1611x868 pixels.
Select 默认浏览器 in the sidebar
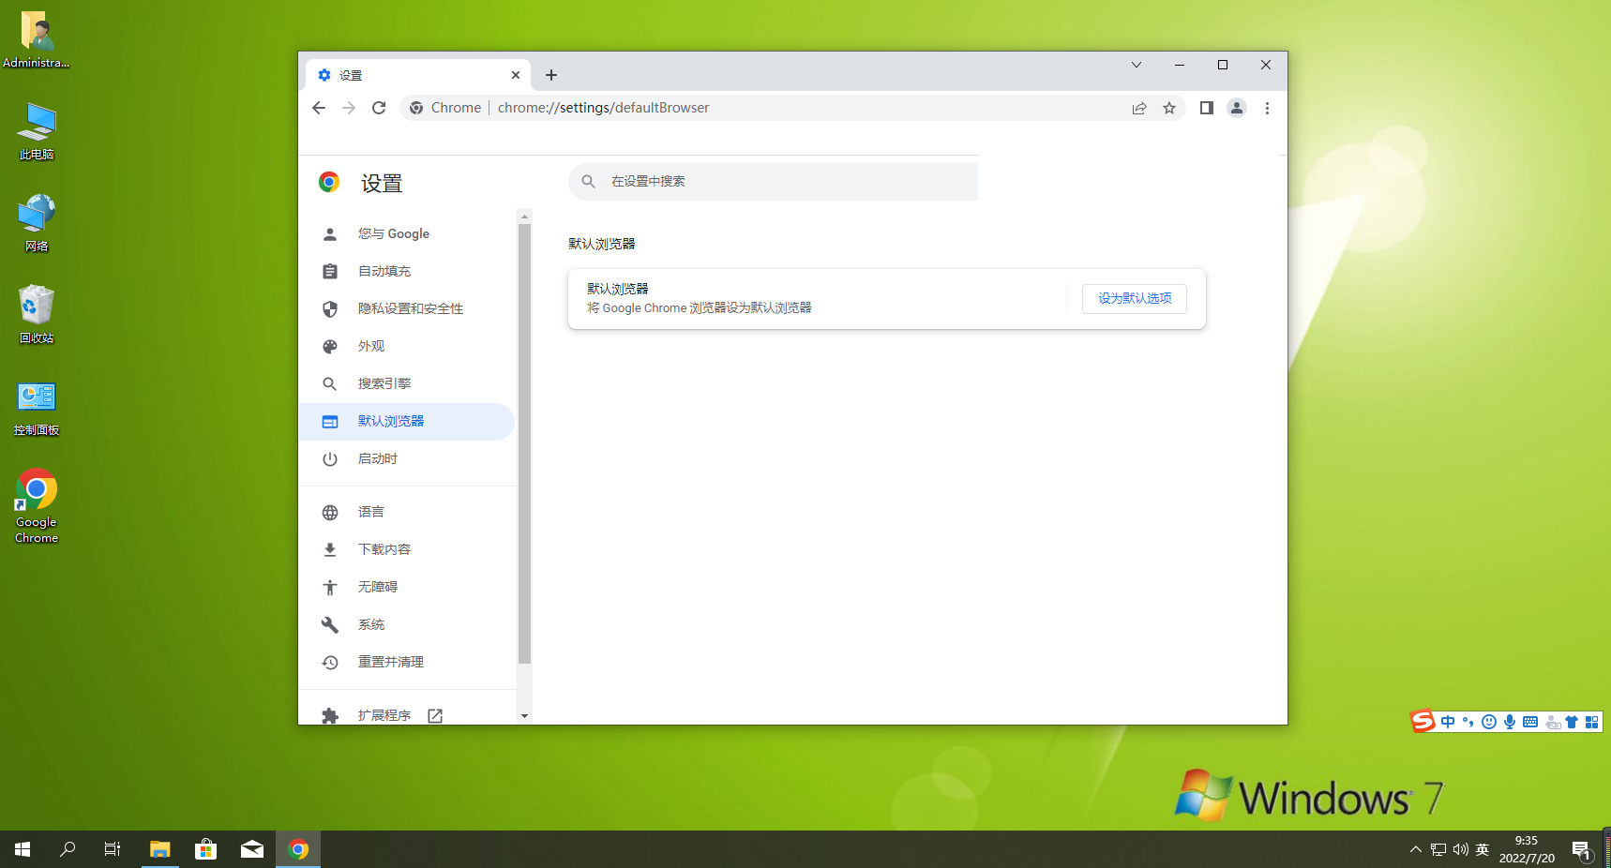click(406, 421)
